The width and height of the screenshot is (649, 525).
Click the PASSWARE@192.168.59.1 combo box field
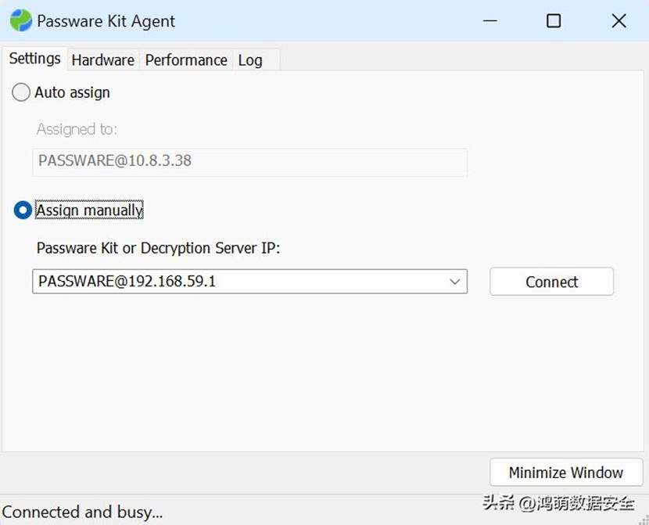tap(249, 282)
